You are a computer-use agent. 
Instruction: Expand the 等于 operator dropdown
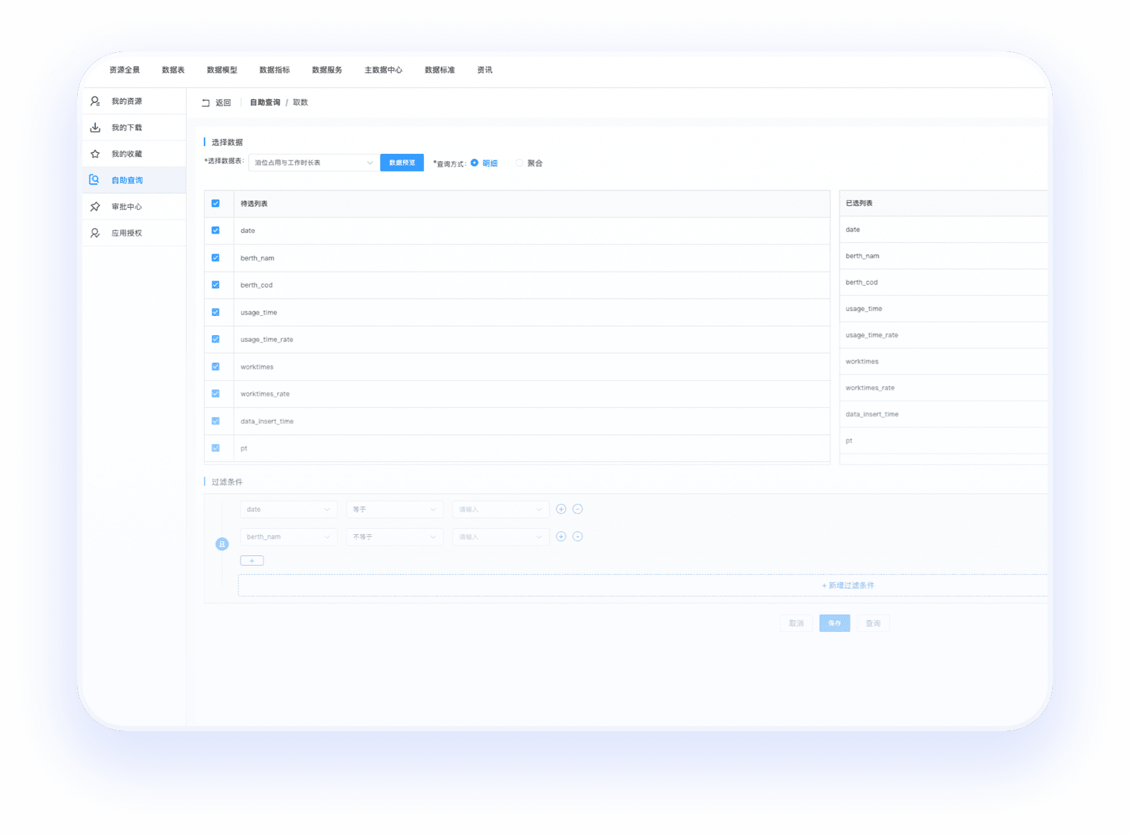[x=394, y=509]
